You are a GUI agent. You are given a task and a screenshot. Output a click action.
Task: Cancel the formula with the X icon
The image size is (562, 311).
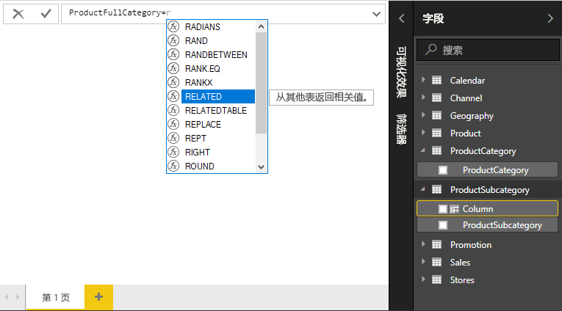[18, 13]
